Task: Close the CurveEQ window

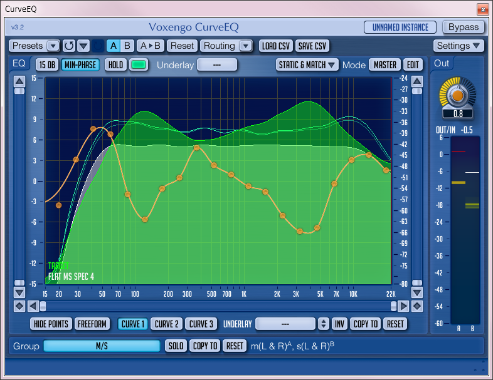Action: [x=482, y=9]
